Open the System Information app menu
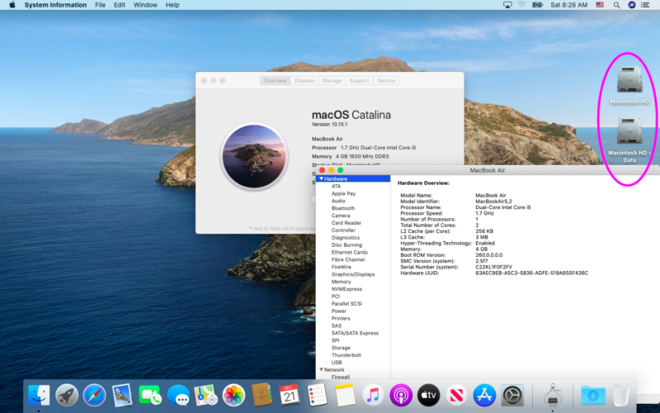This screenshot has width=660, height=413. click(x=55, y=5)
